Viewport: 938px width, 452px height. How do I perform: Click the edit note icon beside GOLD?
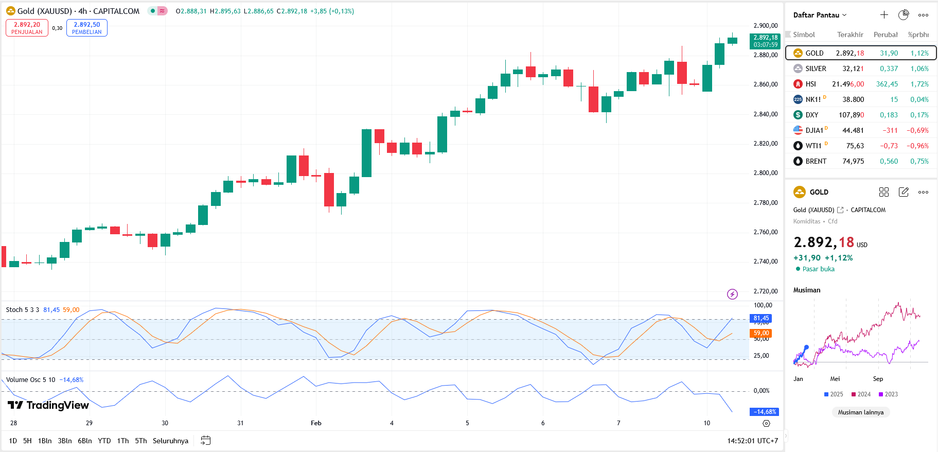[904, 192]
